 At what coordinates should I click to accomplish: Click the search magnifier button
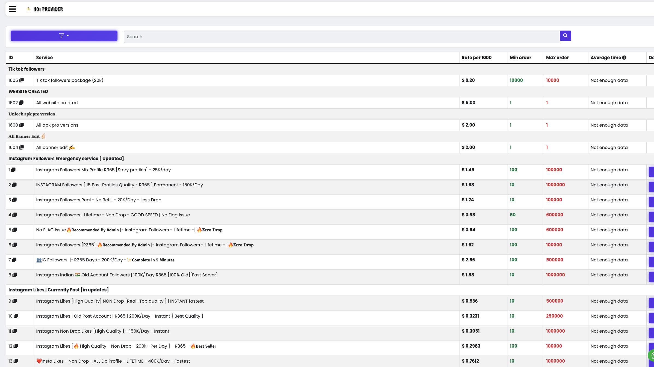point(565,36)
